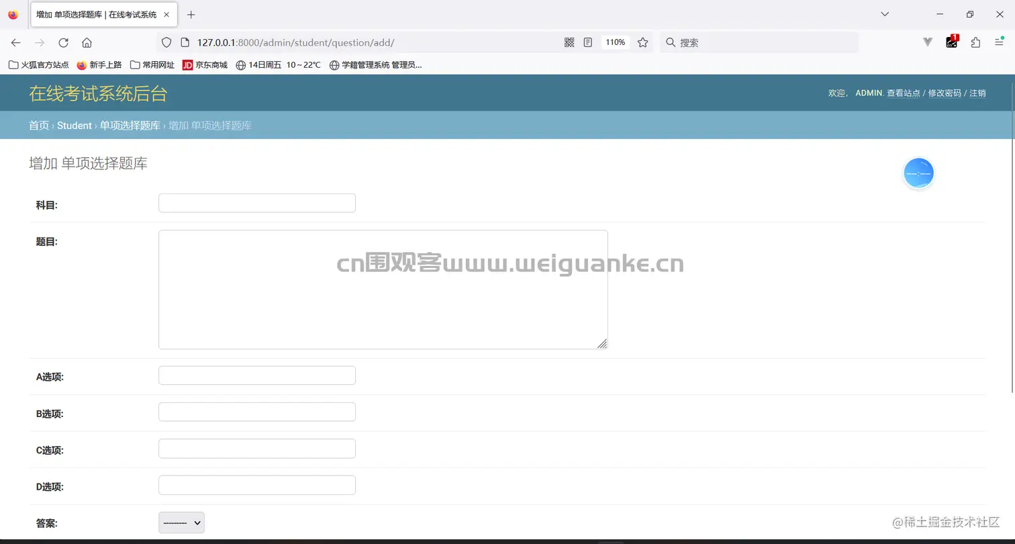Open the 常用网址 bookmark folder
Image resolution: width=1015 pixels, height=544 pixels.
click(152, 65)
